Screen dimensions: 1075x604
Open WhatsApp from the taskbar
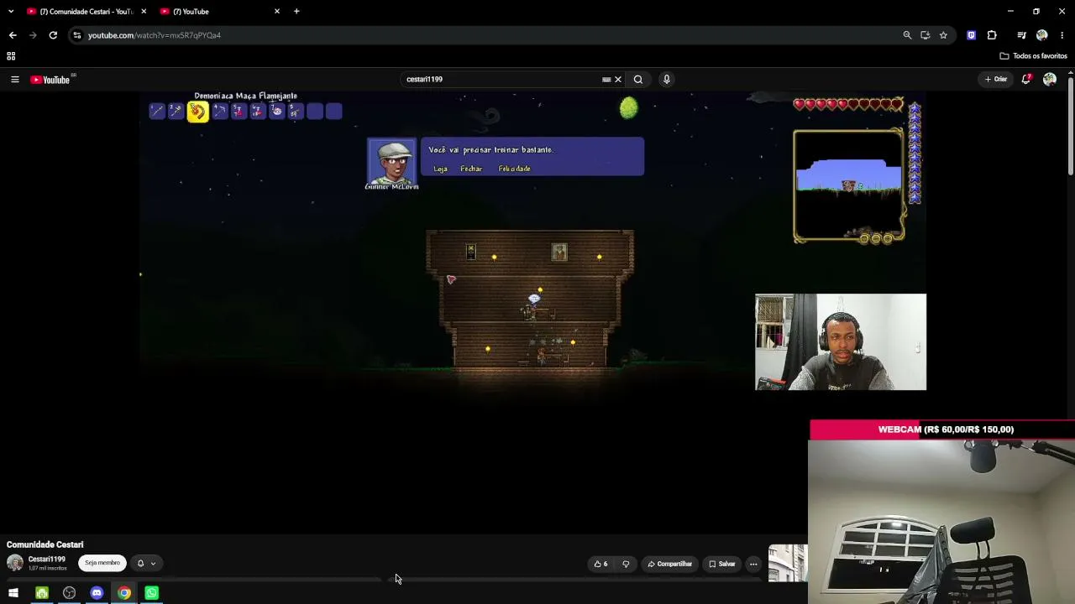point(152,593)
